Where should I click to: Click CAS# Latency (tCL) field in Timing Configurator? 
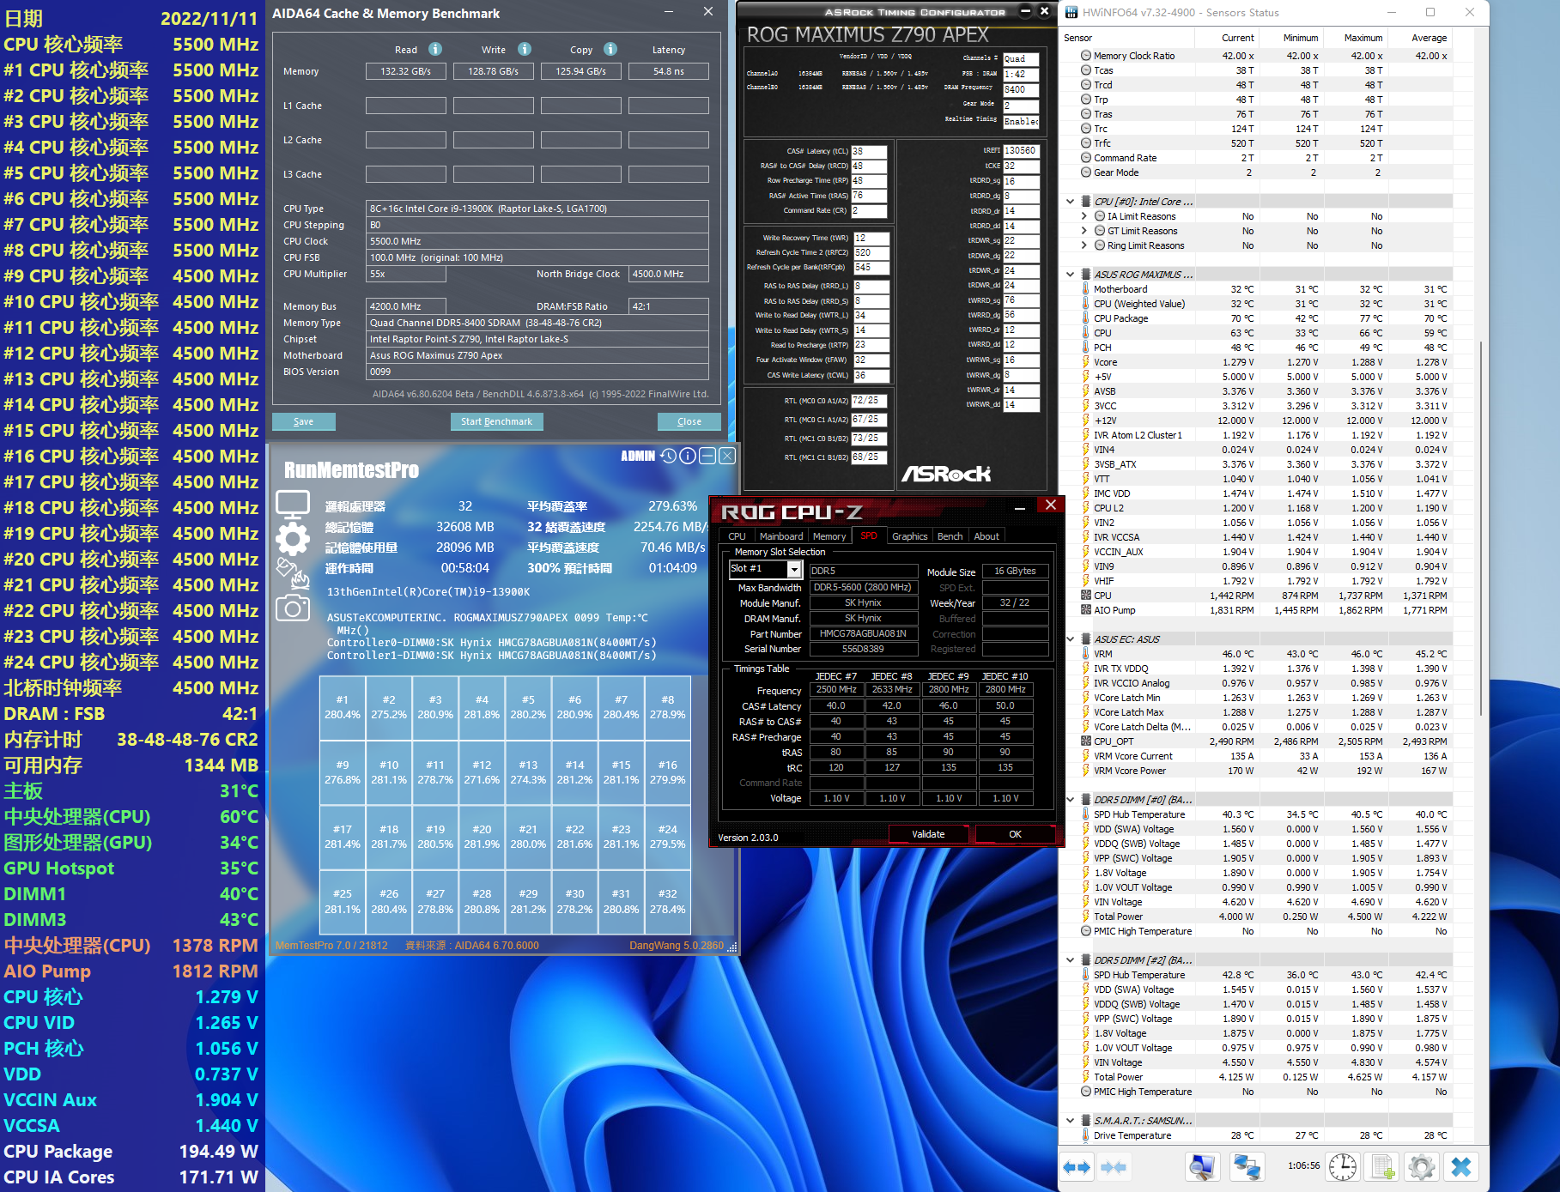tap(869, 151)
